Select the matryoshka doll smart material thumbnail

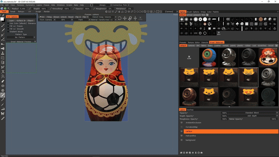click(268, 57)
